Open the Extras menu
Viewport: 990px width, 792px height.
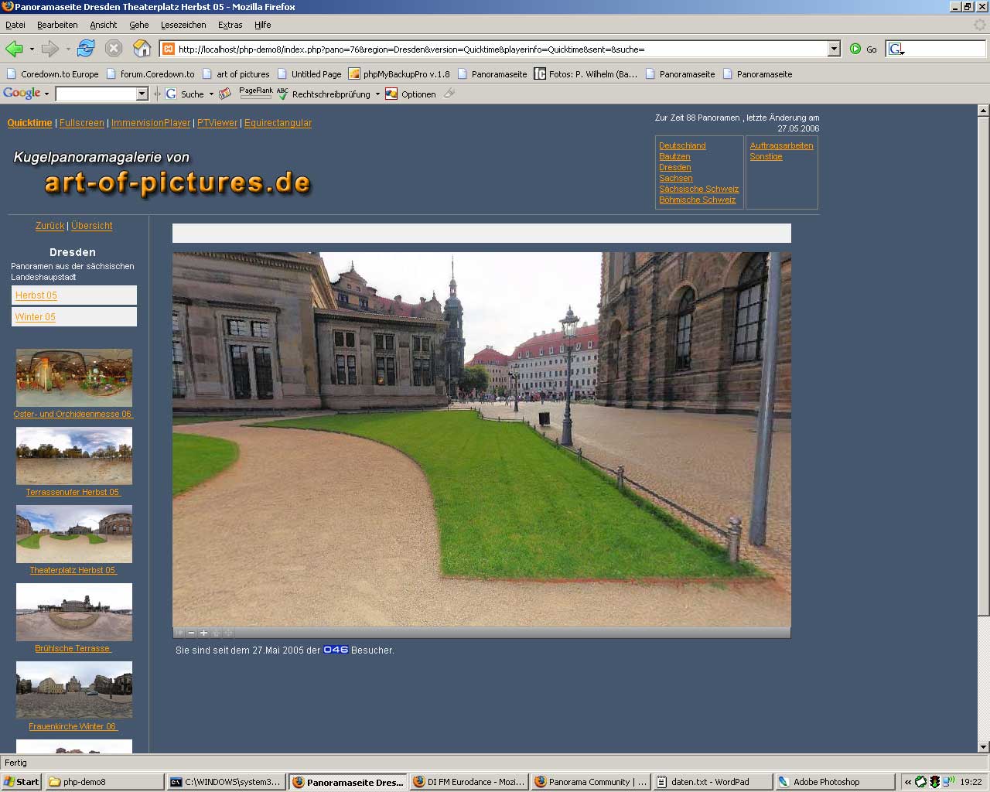pyautogui.click(x=230, y=25)
